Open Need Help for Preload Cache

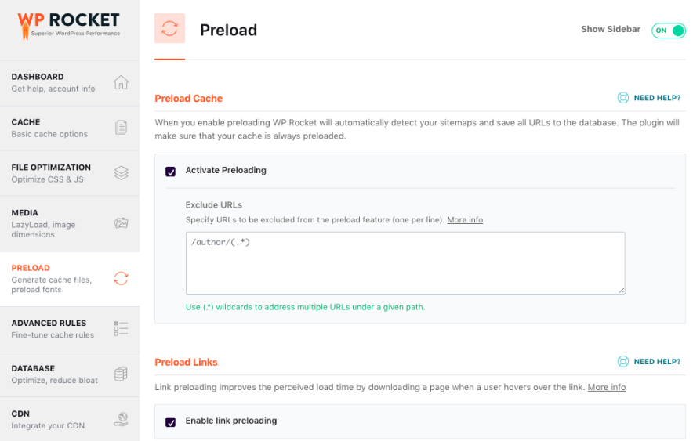(x=649, y=98)
